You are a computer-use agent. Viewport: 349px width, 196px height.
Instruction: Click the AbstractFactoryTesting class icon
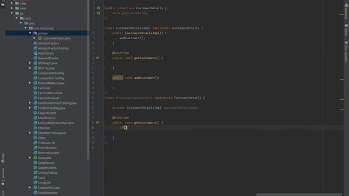[35, 48]
